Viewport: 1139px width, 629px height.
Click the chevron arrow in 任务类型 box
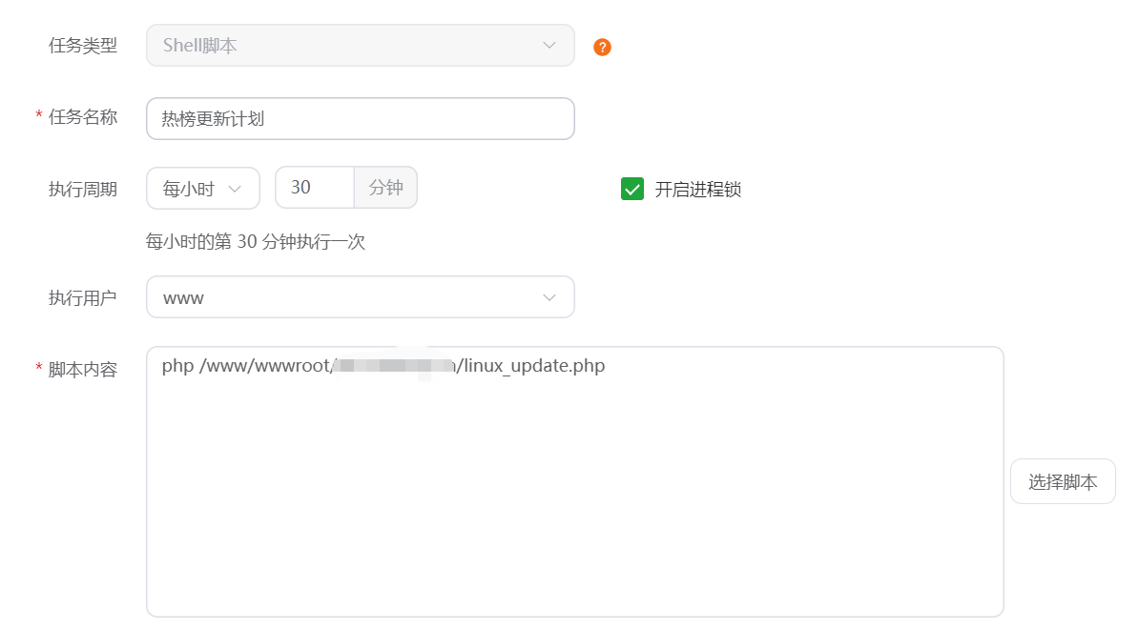549,45
